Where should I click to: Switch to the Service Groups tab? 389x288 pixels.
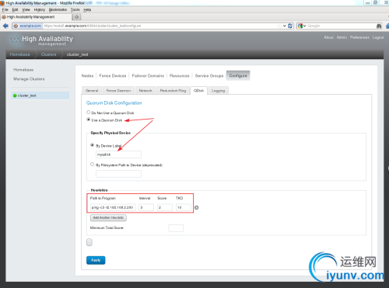coord(209,76)
